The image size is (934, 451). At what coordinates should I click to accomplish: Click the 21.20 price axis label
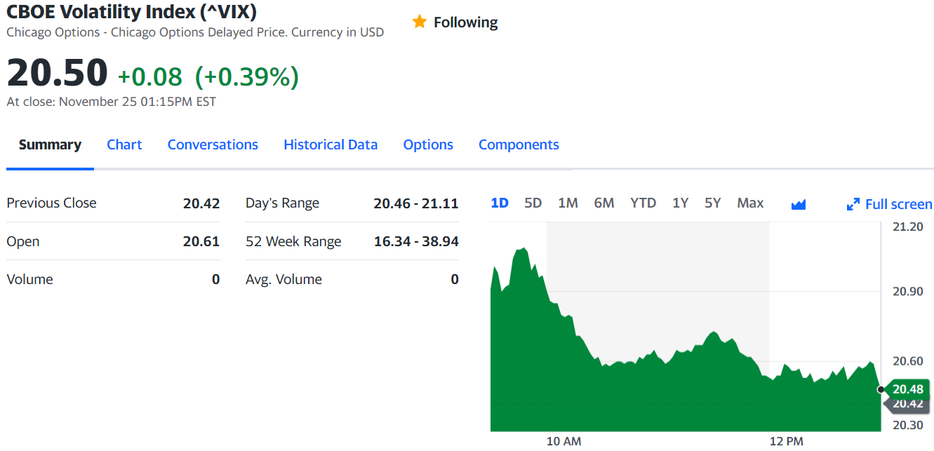click(x=908, y=227)
